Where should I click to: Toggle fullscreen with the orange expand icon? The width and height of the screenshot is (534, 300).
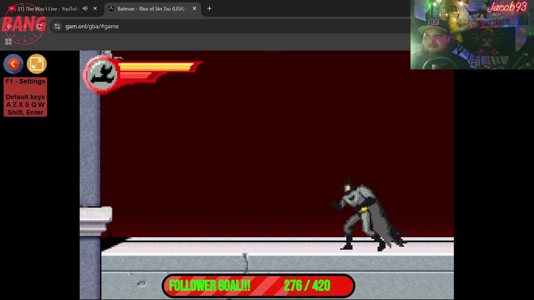click(36, 64)
